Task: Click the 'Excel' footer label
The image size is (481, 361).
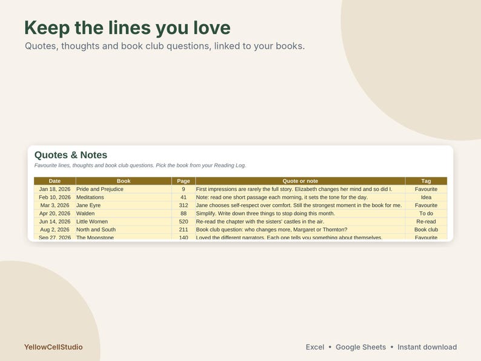Action: point(315,347)
